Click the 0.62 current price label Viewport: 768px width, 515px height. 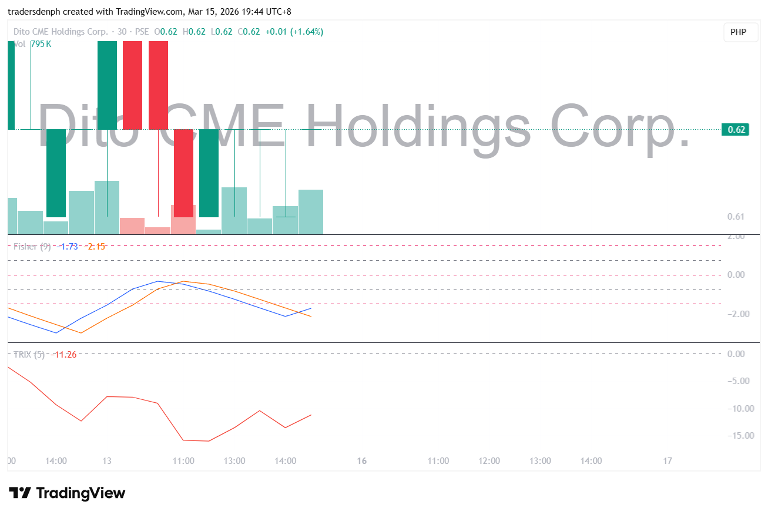[735, 130]
